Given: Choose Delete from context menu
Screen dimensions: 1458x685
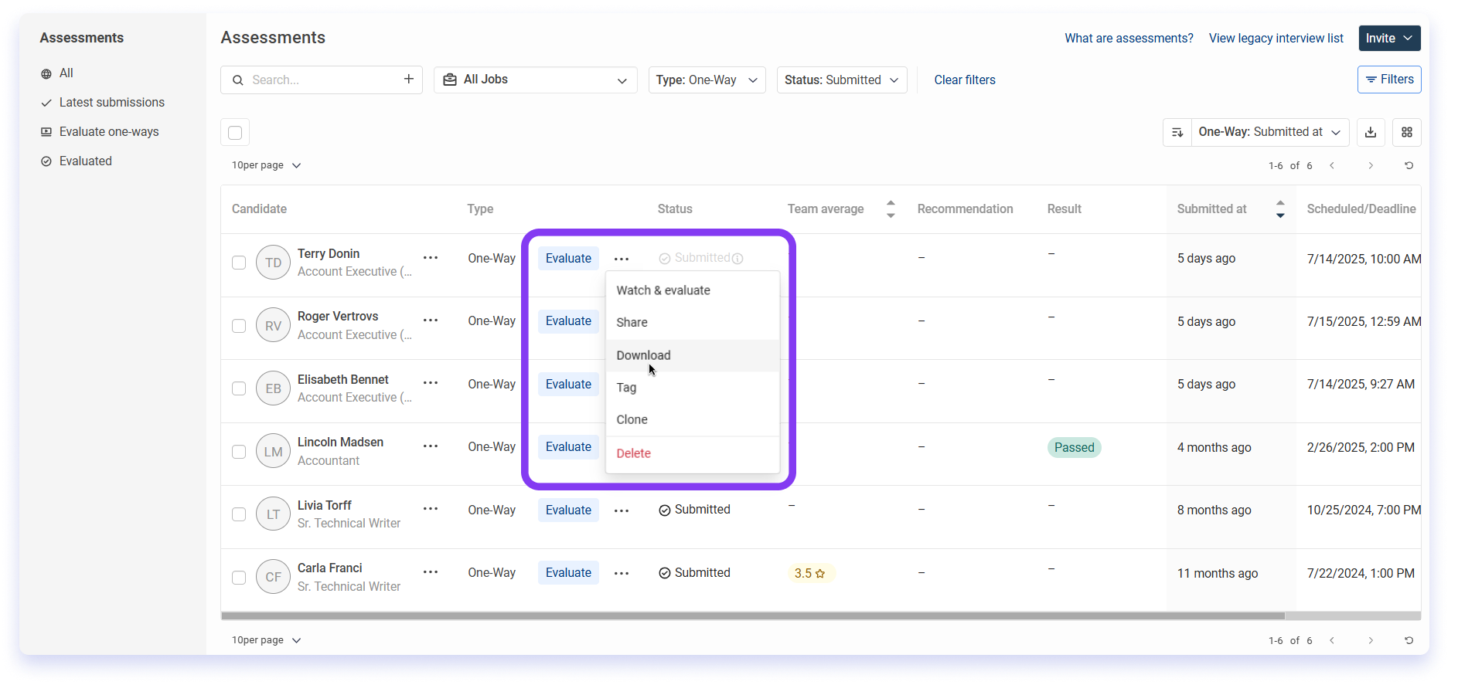Looking at the screenshot, I should [692, 453].
